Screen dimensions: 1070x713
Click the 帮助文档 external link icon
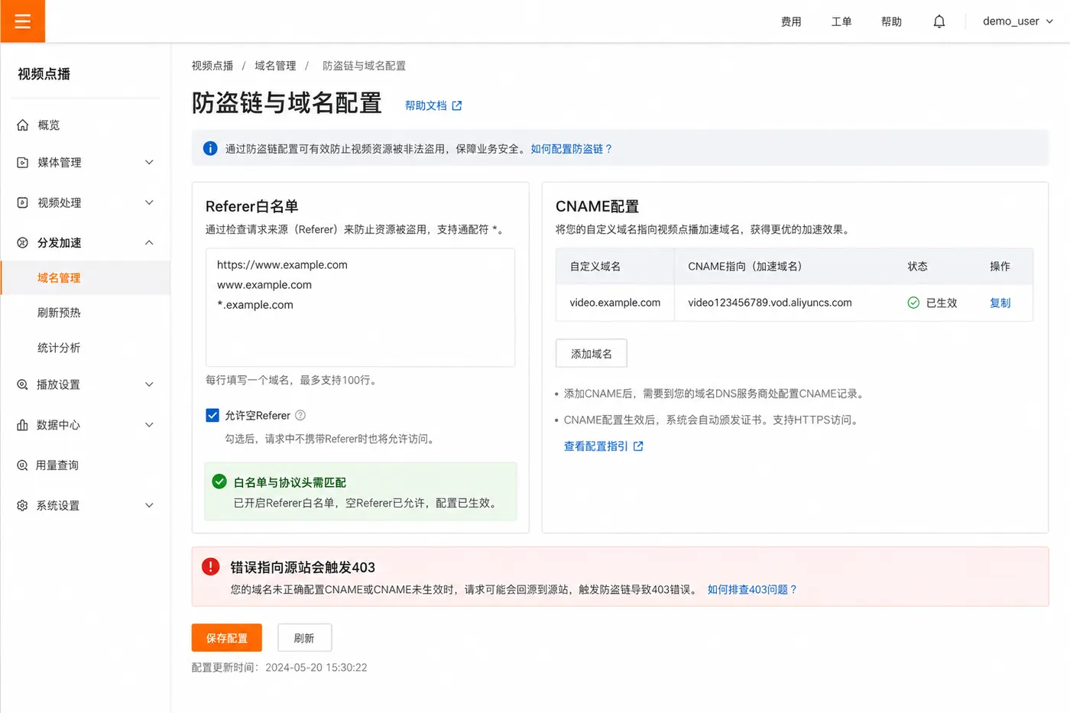pos(457,105)
